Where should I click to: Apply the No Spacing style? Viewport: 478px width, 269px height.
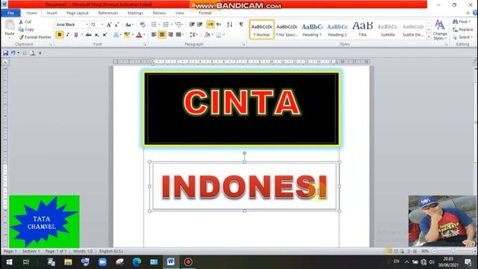287,29
